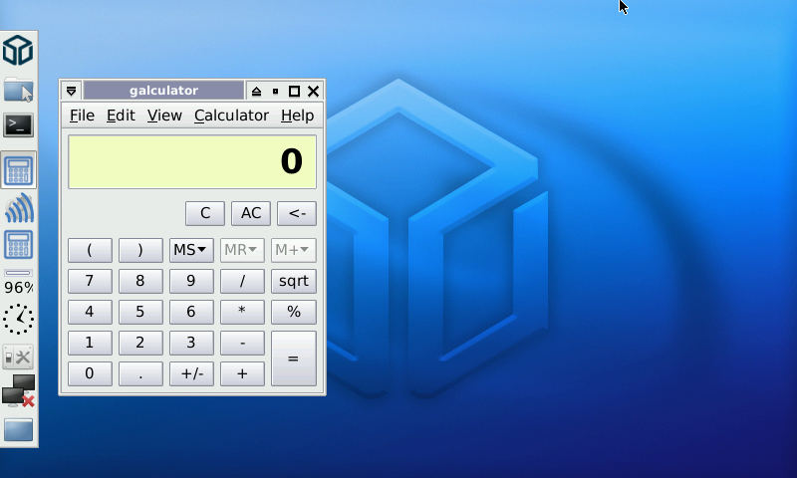Viewport: 797px width, 478px height.
Task: Open the wireless signal network icon
Action: 19,207
